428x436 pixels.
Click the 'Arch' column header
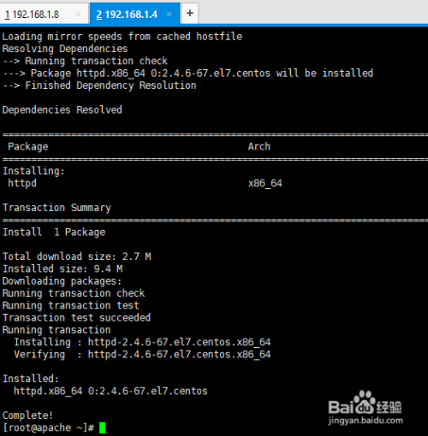coord(259,146)
